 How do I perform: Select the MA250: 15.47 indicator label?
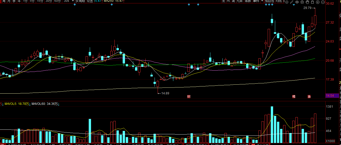(x=113, y=1)
